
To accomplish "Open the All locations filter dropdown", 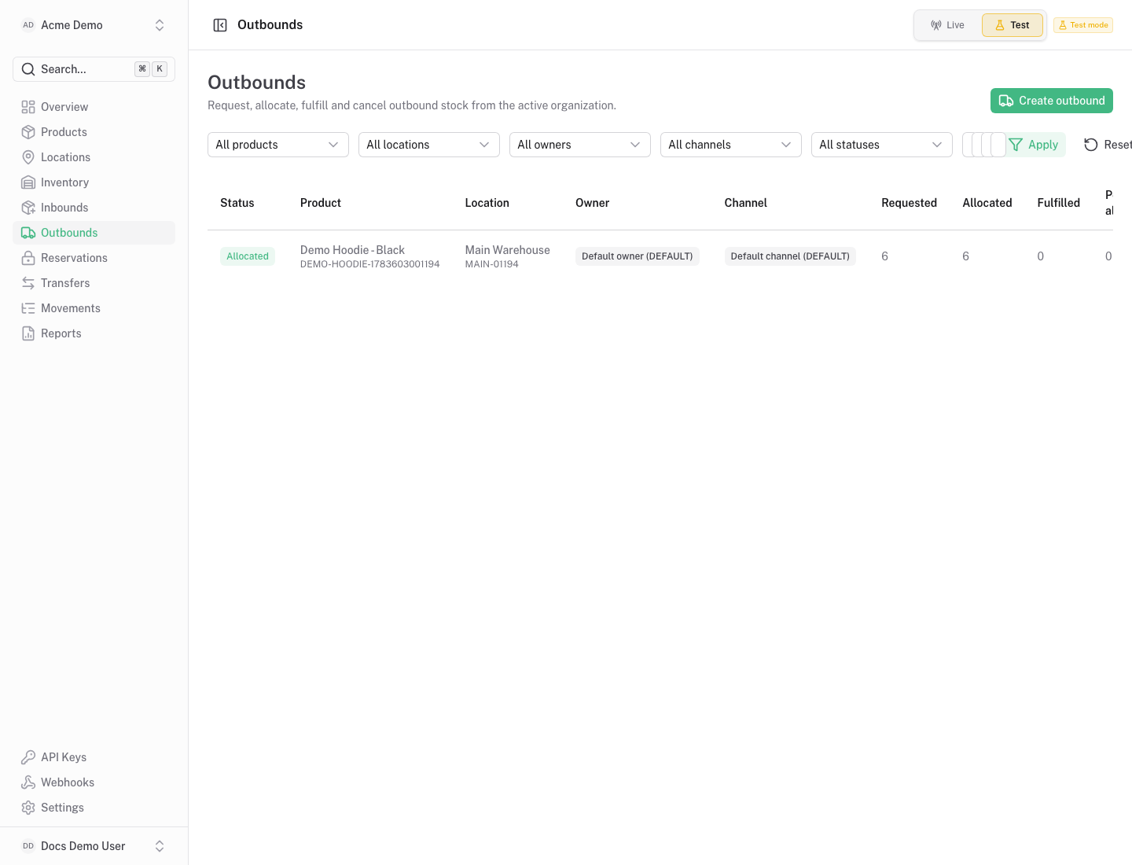I will pyautogui.click(x=429, y=145).
